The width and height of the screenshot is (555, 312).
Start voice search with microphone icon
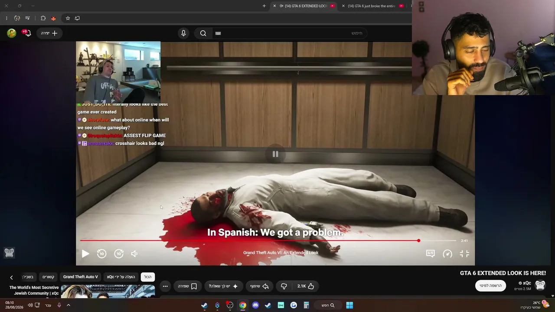[183, 33]
